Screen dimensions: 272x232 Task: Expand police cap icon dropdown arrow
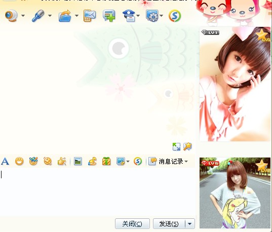(x=138, y=16)
